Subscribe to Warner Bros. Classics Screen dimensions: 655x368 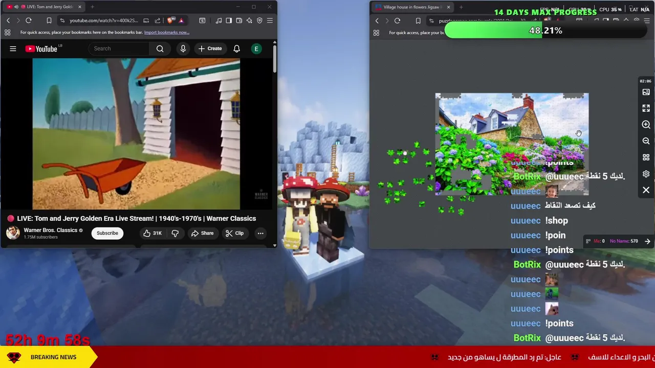tap(107, 233)
